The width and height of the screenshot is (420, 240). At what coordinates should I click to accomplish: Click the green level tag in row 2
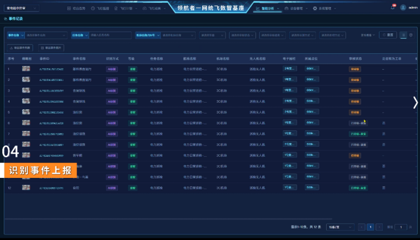point(133,80)
